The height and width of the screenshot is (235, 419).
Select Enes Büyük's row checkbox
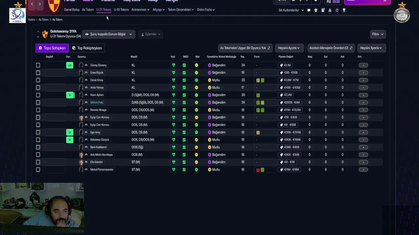(38, 73)
